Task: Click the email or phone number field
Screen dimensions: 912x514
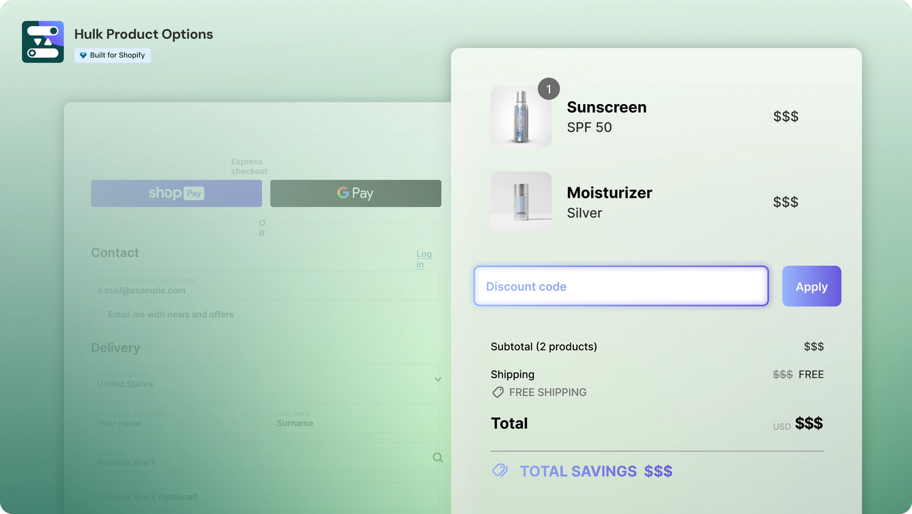Action: (x=265, y=286)
